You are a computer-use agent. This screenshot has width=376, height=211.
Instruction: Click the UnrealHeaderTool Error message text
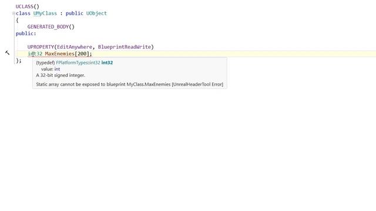click(129, 84)
